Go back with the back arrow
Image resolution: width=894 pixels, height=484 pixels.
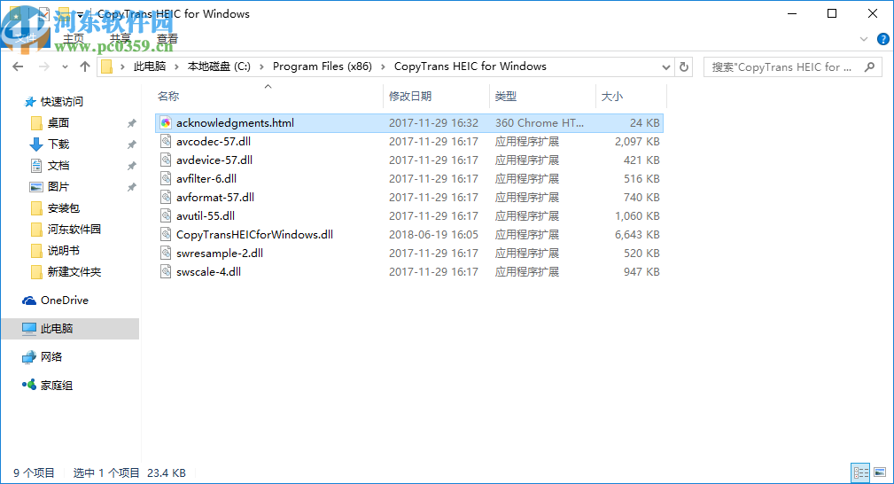(18, 66)
